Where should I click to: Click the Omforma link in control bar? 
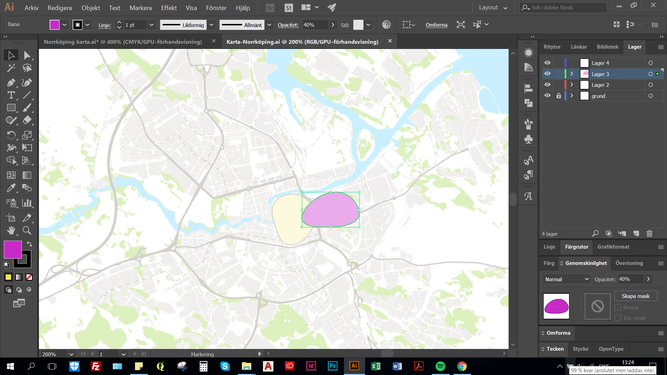436,25
